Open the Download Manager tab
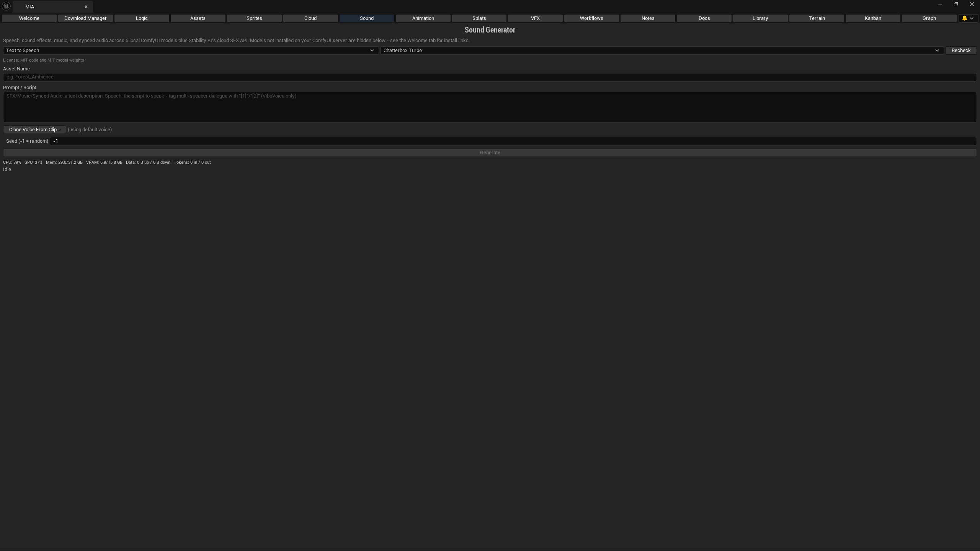 click(85, 18)
